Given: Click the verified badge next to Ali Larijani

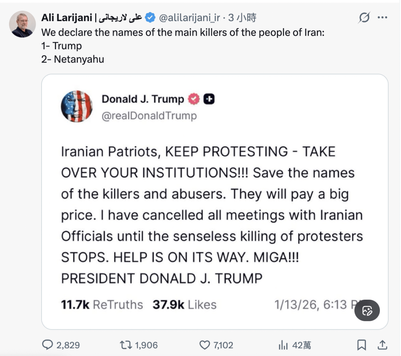Looking at the screenshot, I should [149, 17].
